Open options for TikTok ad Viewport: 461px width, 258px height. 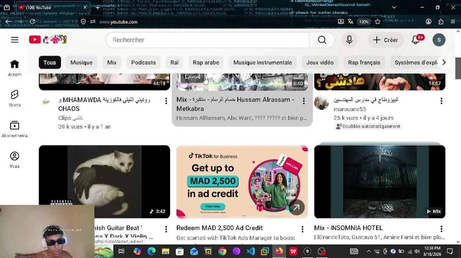302,229
